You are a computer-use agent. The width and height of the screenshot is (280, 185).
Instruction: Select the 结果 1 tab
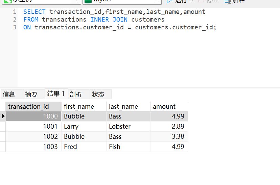[56, 94]
